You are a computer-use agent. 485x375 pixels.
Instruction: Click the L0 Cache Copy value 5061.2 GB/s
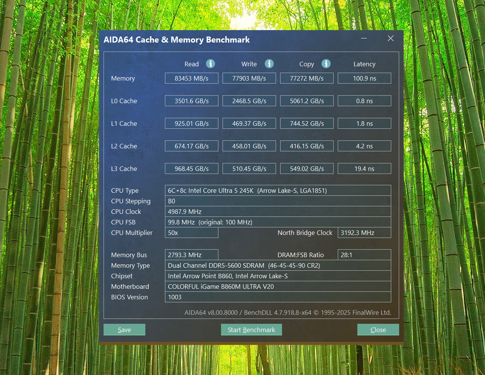coord(307,101)
